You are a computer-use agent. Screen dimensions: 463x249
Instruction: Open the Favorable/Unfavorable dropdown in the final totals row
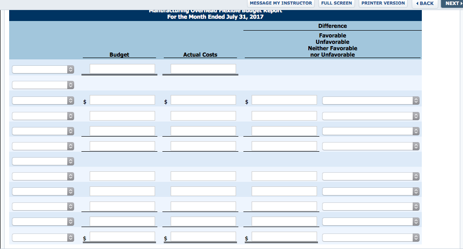371,238
